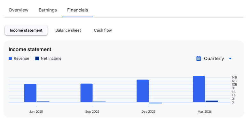
Task: Click the Sep 2025 net income bar
Action: pos(99,102)
